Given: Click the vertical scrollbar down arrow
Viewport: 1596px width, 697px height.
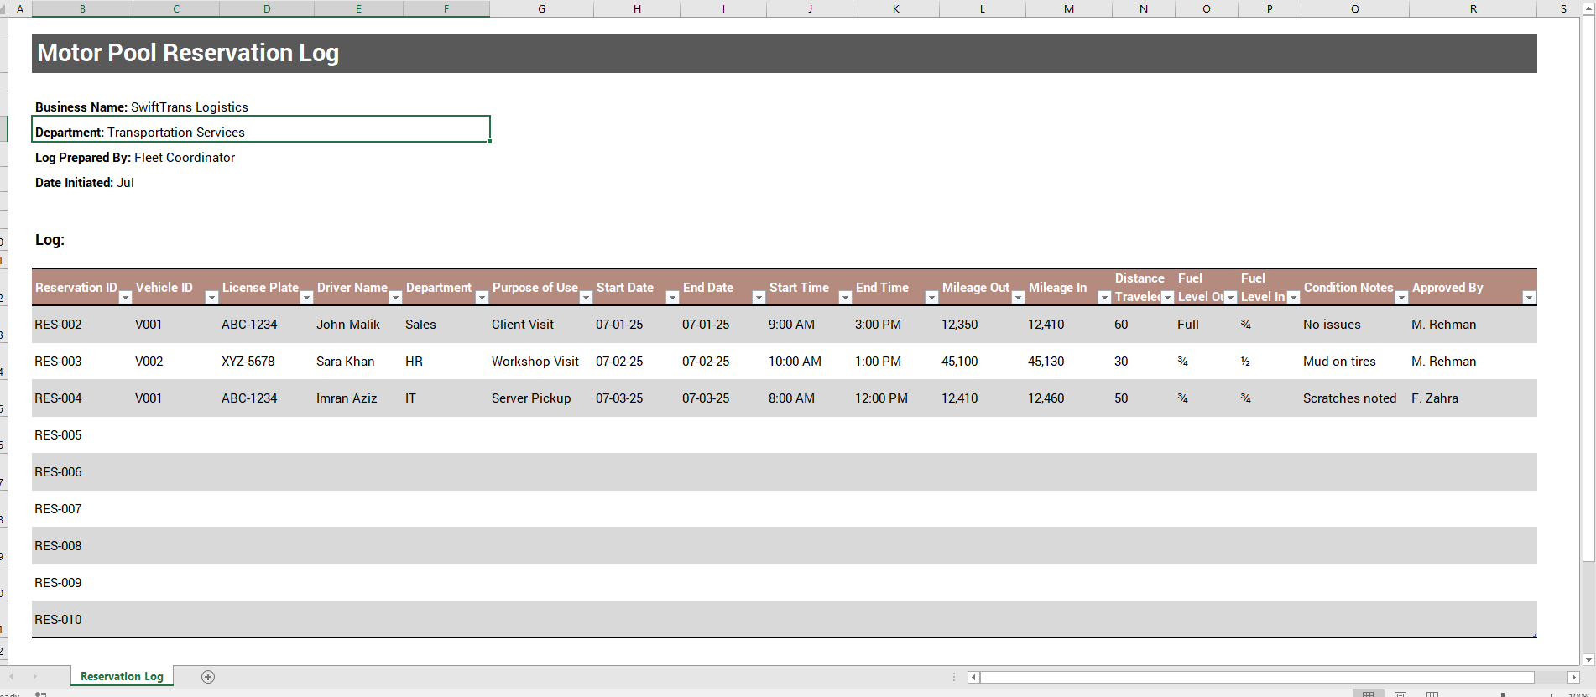Looking at the screenshot, I should click(x=1588, y=660).
